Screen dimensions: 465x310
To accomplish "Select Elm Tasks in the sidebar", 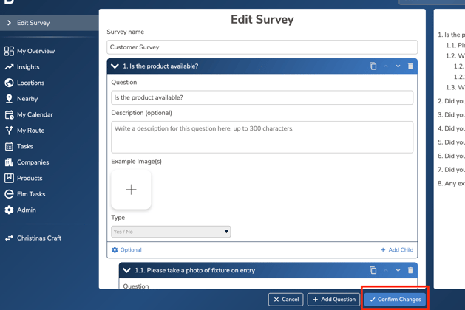I will pos(31,194).
